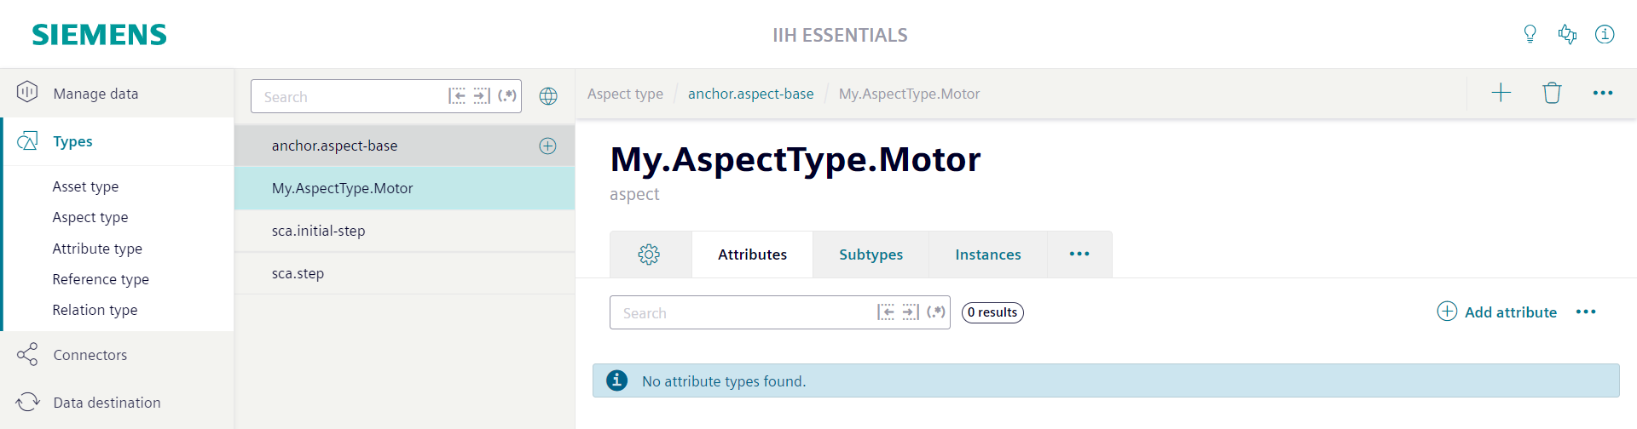The height and width of the screenshot is (429, 1637).
Task: Toggle match-start option in attribute search
Action: (886, 312)
